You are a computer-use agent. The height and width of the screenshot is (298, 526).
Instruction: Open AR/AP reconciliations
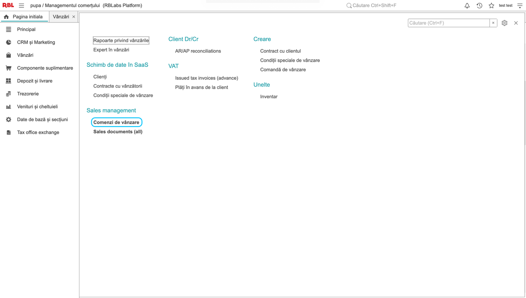[198, 51]
